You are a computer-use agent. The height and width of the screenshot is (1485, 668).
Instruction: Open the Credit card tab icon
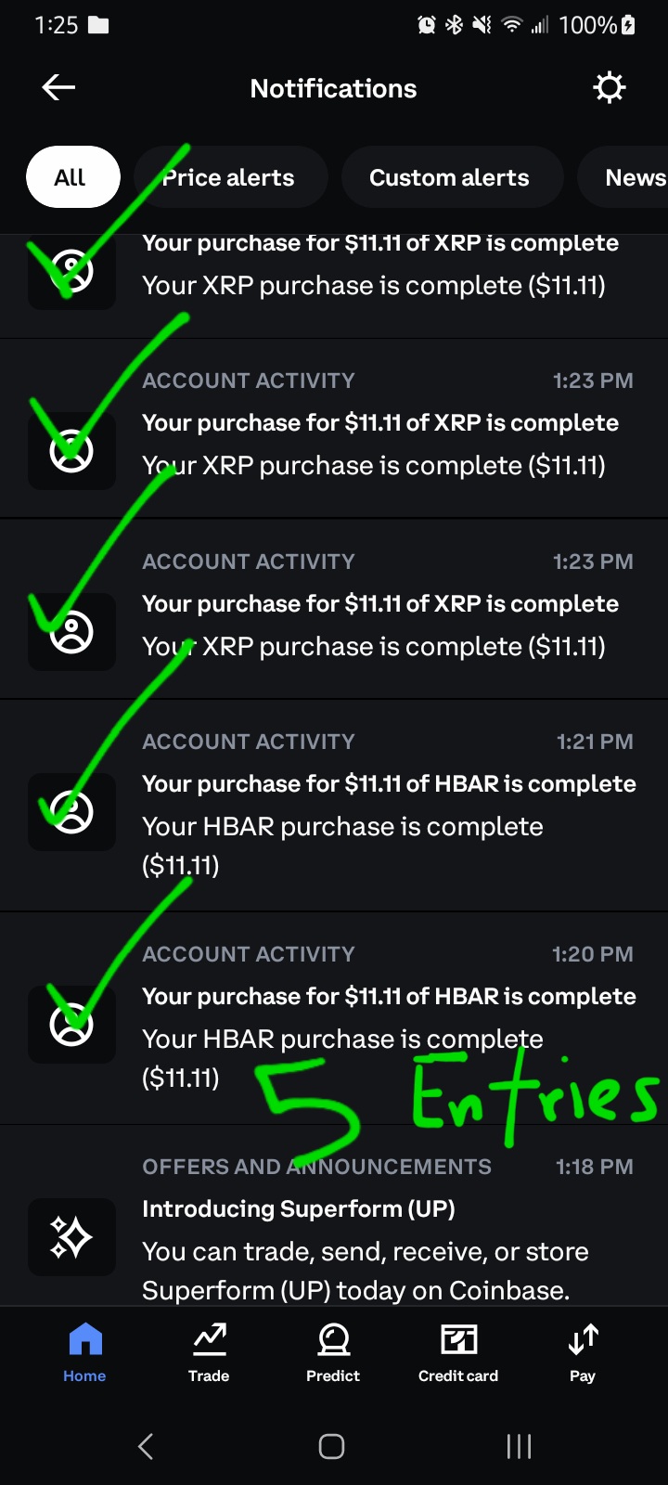pyautogui.click(x=458, y=1340)
